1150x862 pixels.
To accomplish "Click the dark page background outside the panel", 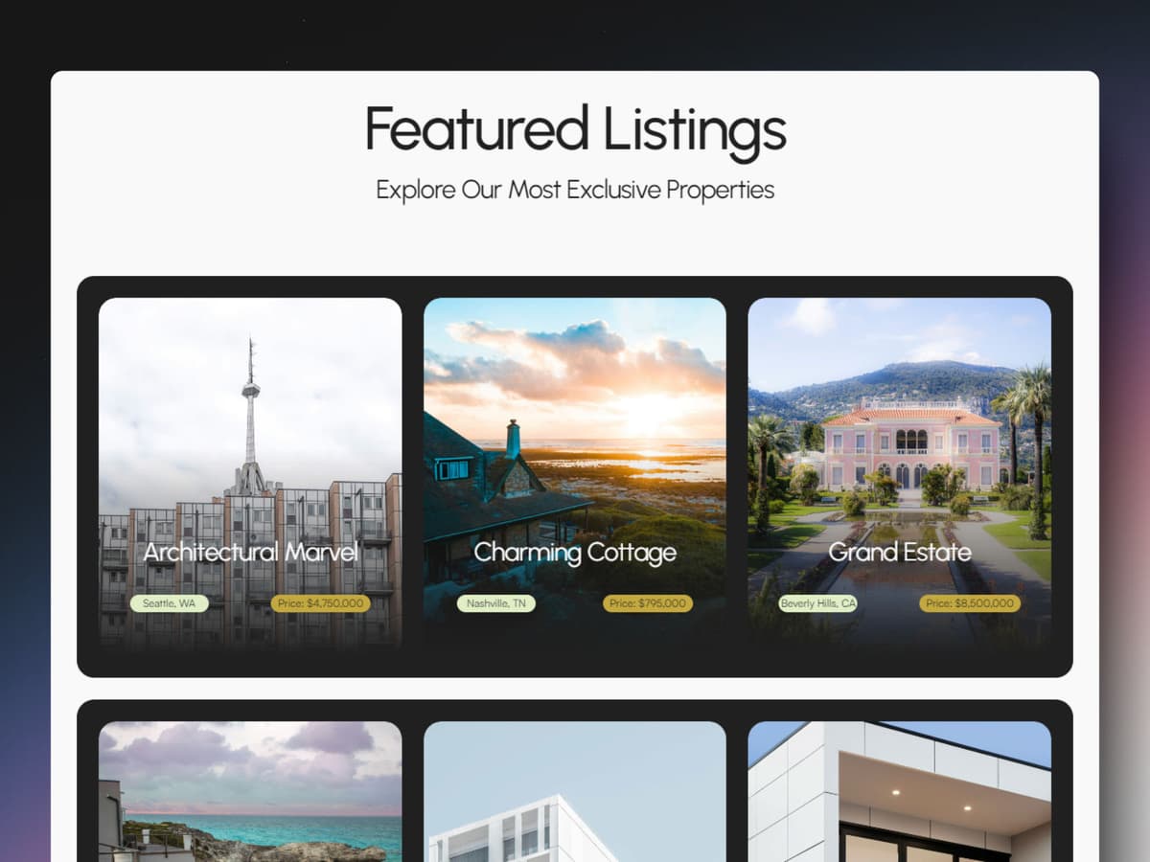I will [24, 383].
